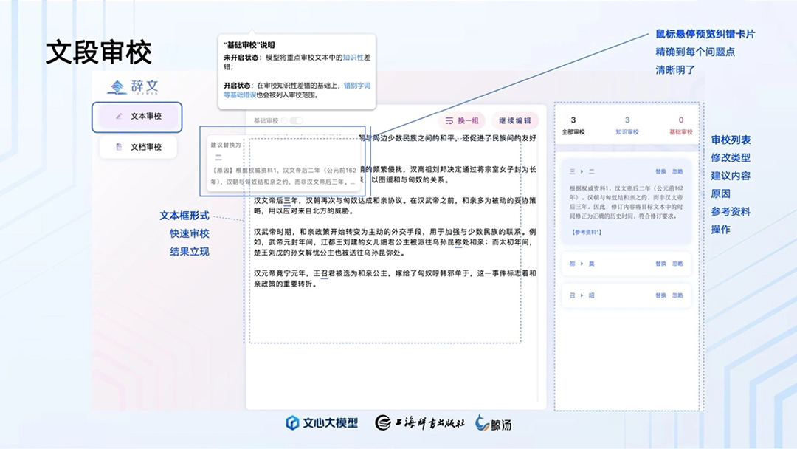This screenshot has height=449, width=797.
Task: Click 忽略 on the 祢 → 莫 card
Action: point(678,264)
